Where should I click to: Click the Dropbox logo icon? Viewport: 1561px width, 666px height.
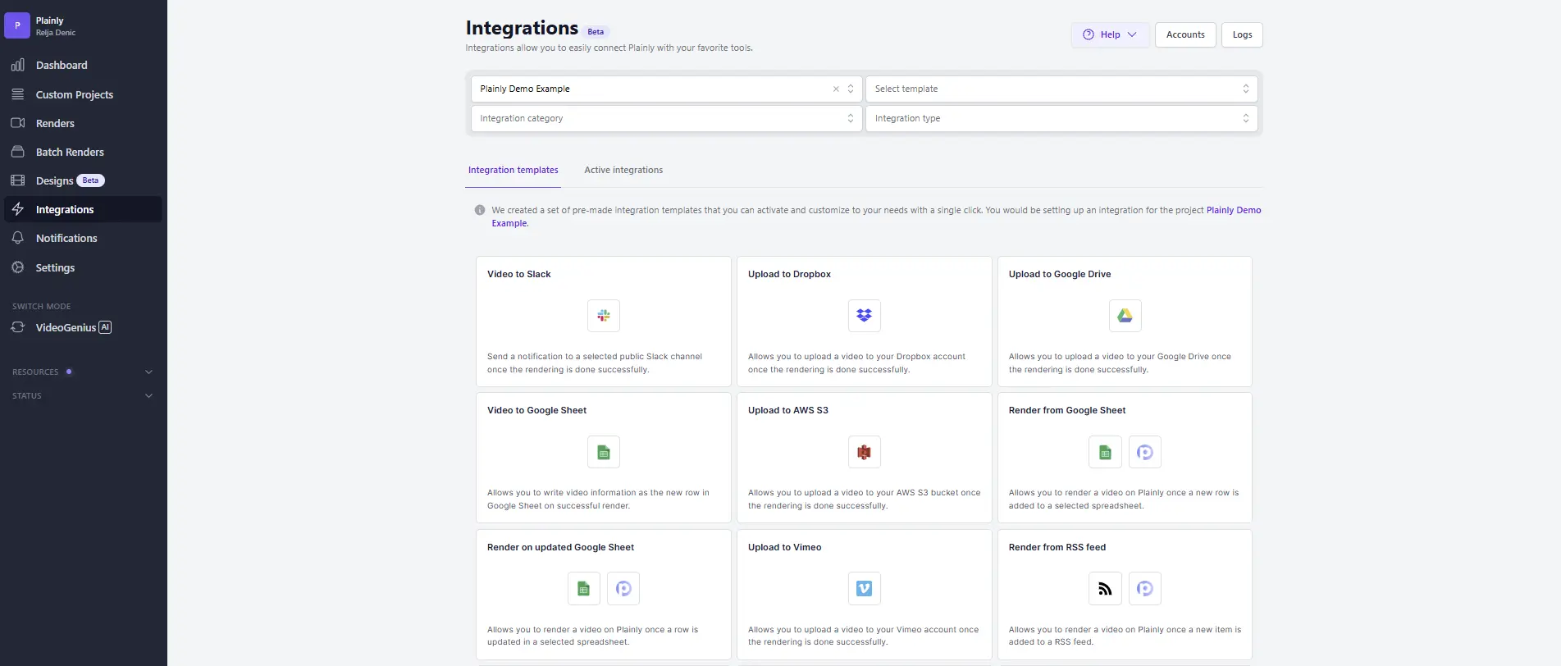(864, 316)
